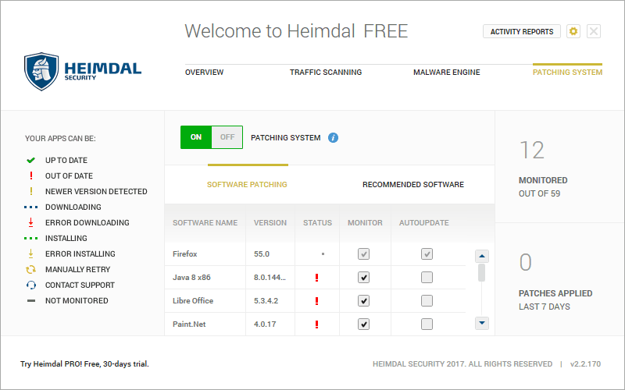This screenshot has width=625, height=390.
Task: Toggle the Firefox Monitor checkbox
Action: [x=363, y=254]
